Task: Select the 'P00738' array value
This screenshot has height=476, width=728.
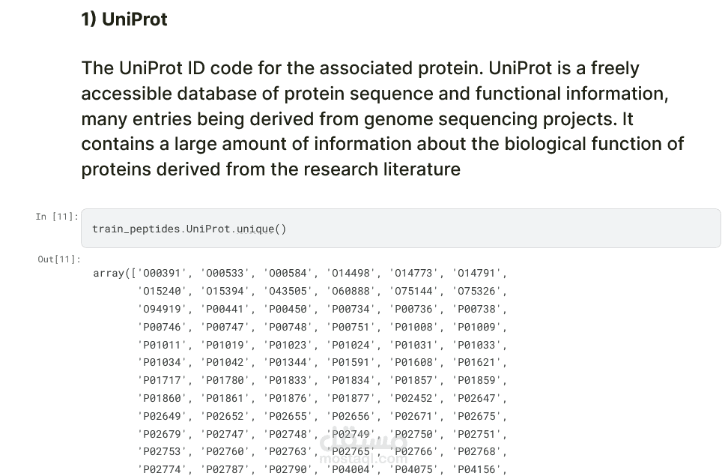Action: (x=479, y=309)
